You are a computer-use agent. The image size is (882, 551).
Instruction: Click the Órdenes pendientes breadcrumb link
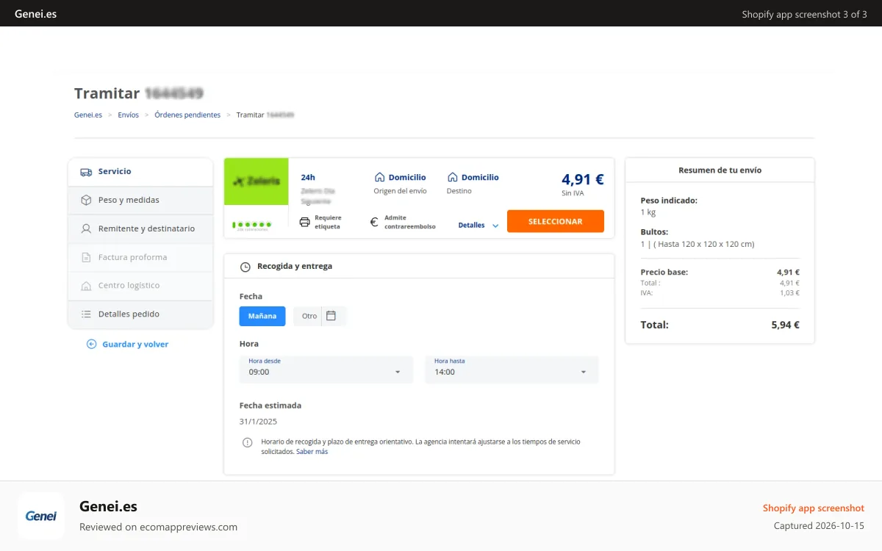[x=187, y=115]
